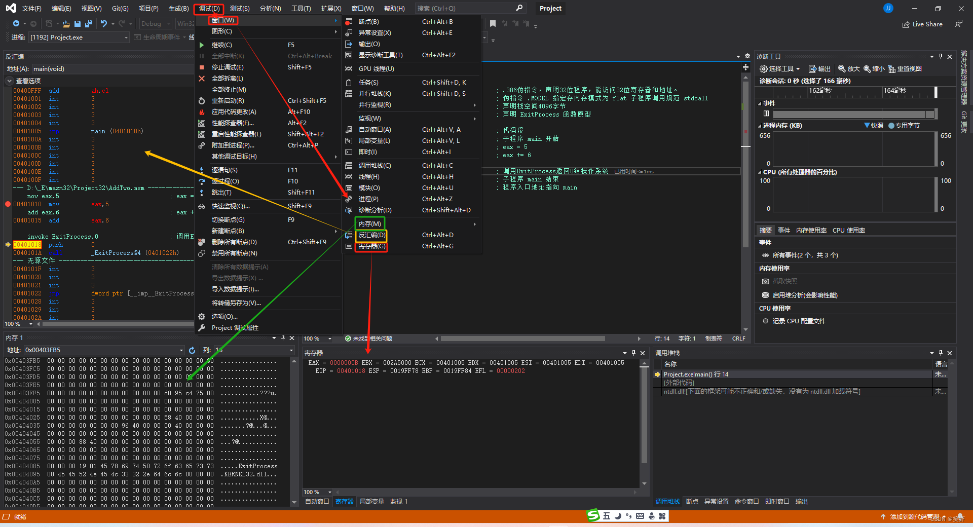
Task: Click the user account avatar icon
Action: coord(888,9)
